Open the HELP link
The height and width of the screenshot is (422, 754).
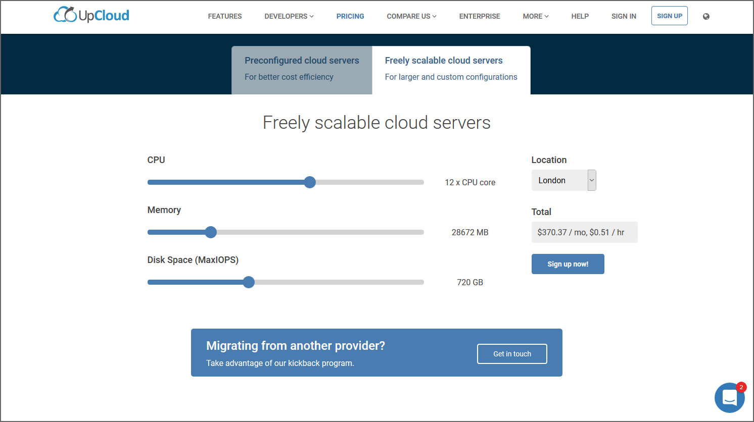[580, 16]
